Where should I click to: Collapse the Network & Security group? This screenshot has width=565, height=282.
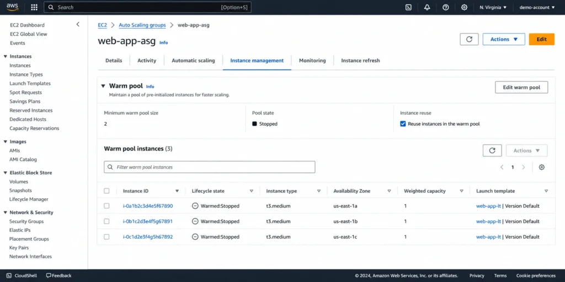coord(6,213)
